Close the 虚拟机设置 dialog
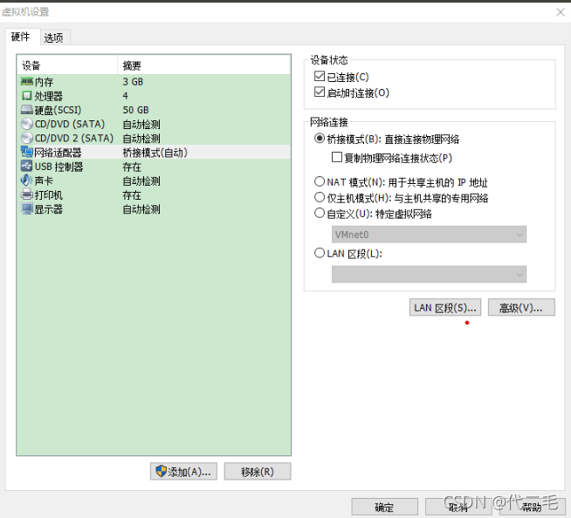Viewport: 571px width, 518px height. pyautogui.click(x=560, y=12)
